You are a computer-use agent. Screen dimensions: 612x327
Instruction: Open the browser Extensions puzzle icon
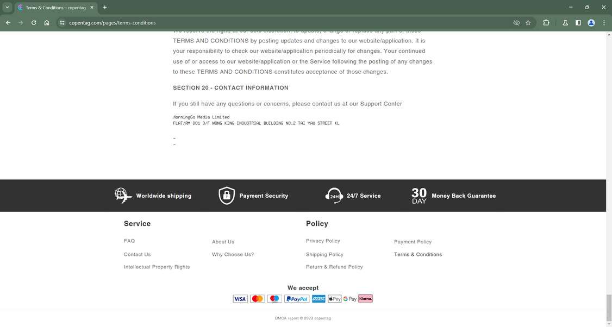click(546, 23)
